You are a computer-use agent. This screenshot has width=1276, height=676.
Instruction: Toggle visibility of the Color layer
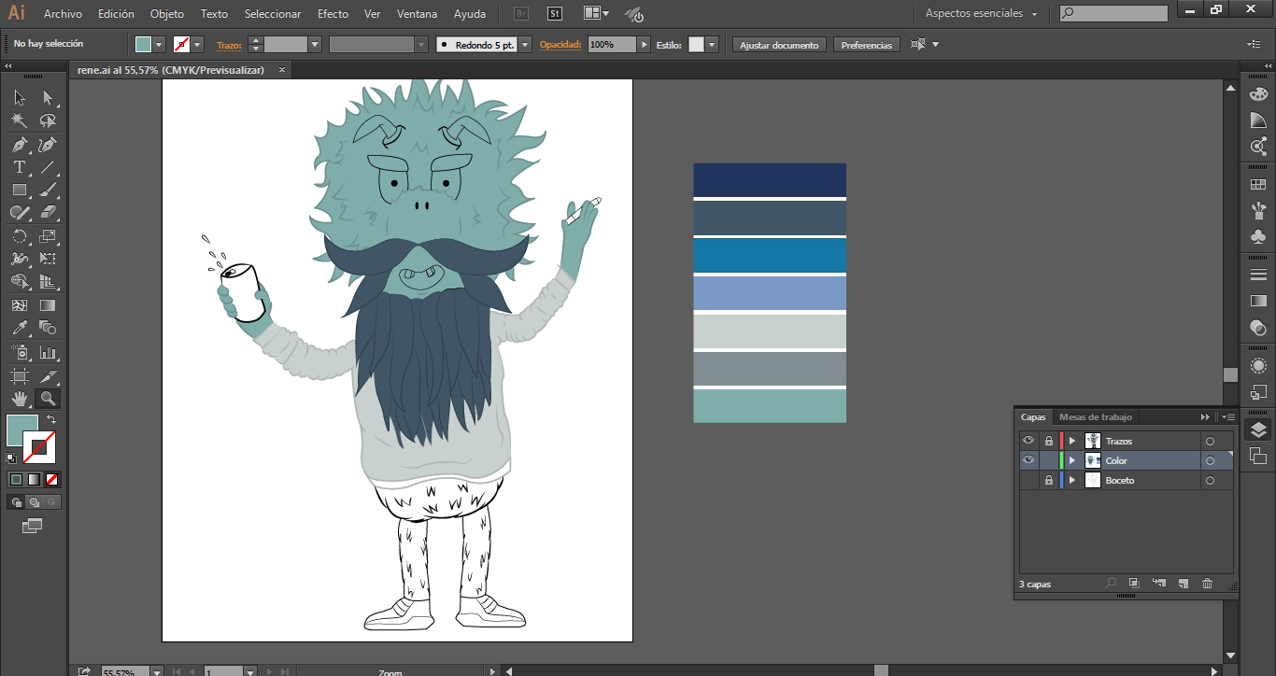pyautogui.click(x=1028, y=460)
